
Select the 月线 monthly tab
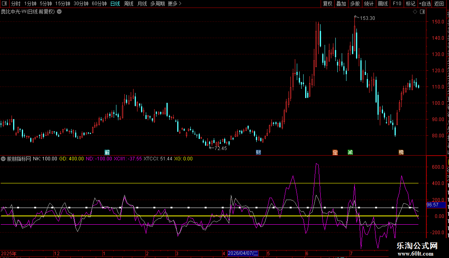[x=142, y=4]
